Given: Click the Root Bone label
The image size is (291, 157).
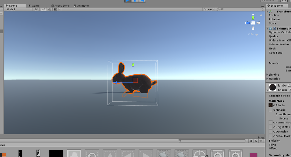Looking at the screenshot, I should [276, 53].
